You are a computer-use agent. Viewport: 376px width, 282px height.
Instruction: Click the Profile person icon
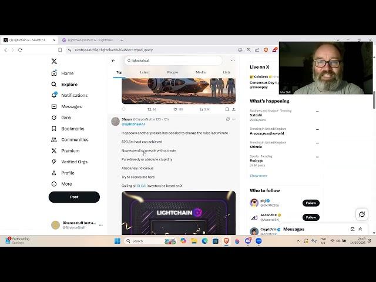coord(54,173)
